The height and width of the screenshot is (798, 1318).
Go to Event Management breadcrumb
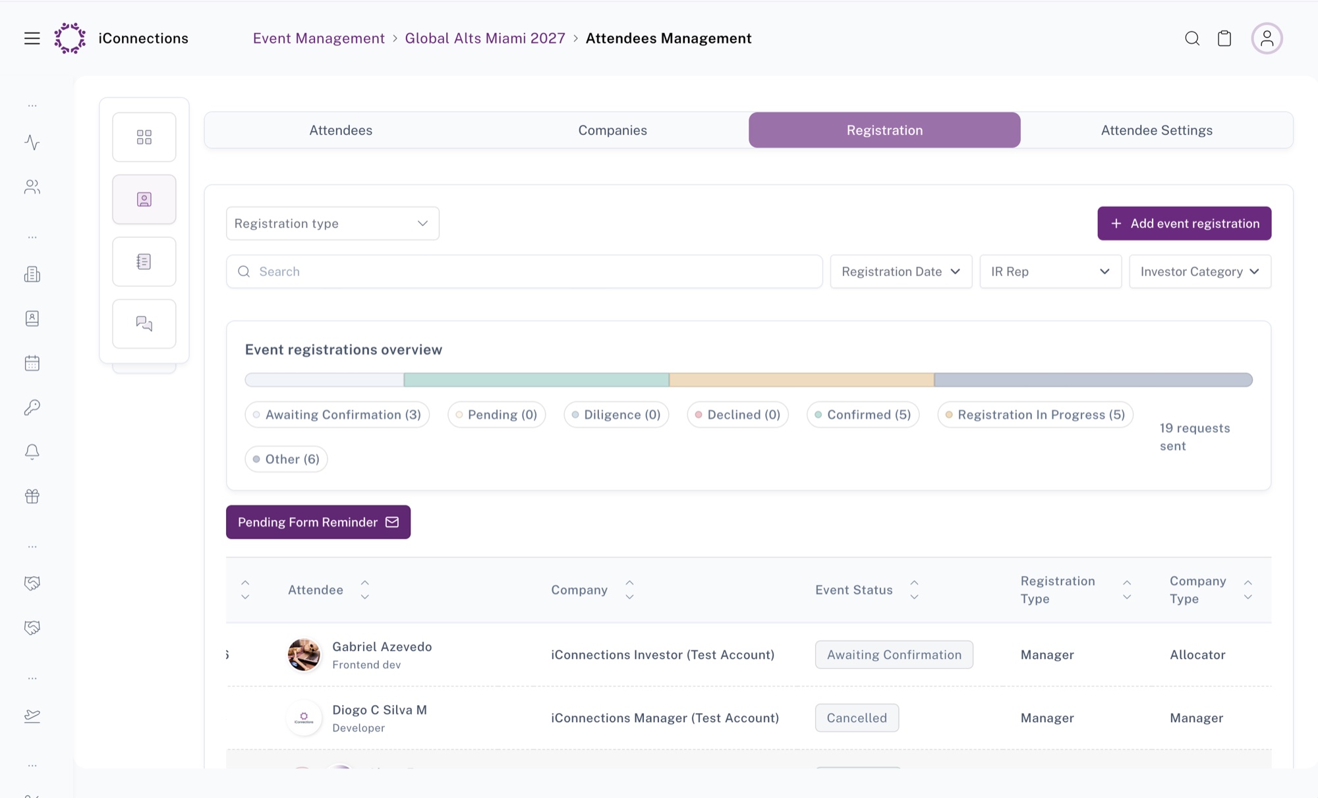coord(319,38)
